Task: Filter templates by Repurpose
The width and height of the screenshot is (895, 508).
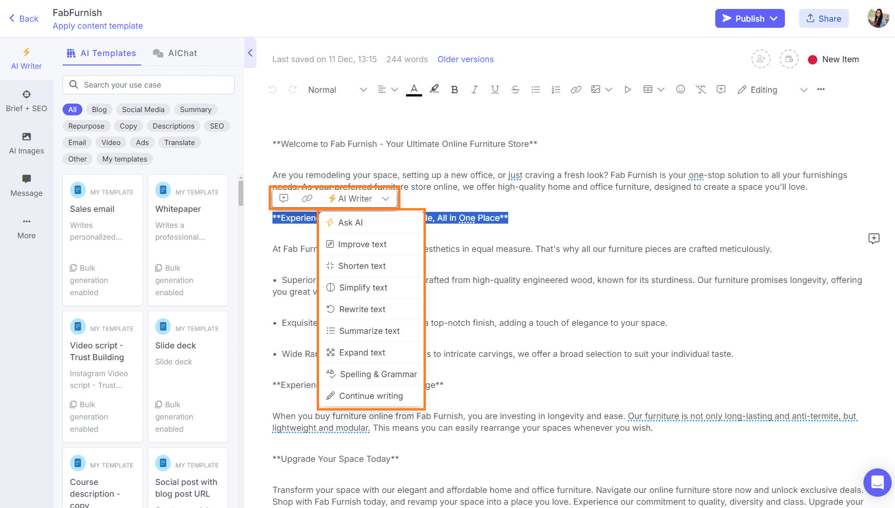Action: (86, 126)
